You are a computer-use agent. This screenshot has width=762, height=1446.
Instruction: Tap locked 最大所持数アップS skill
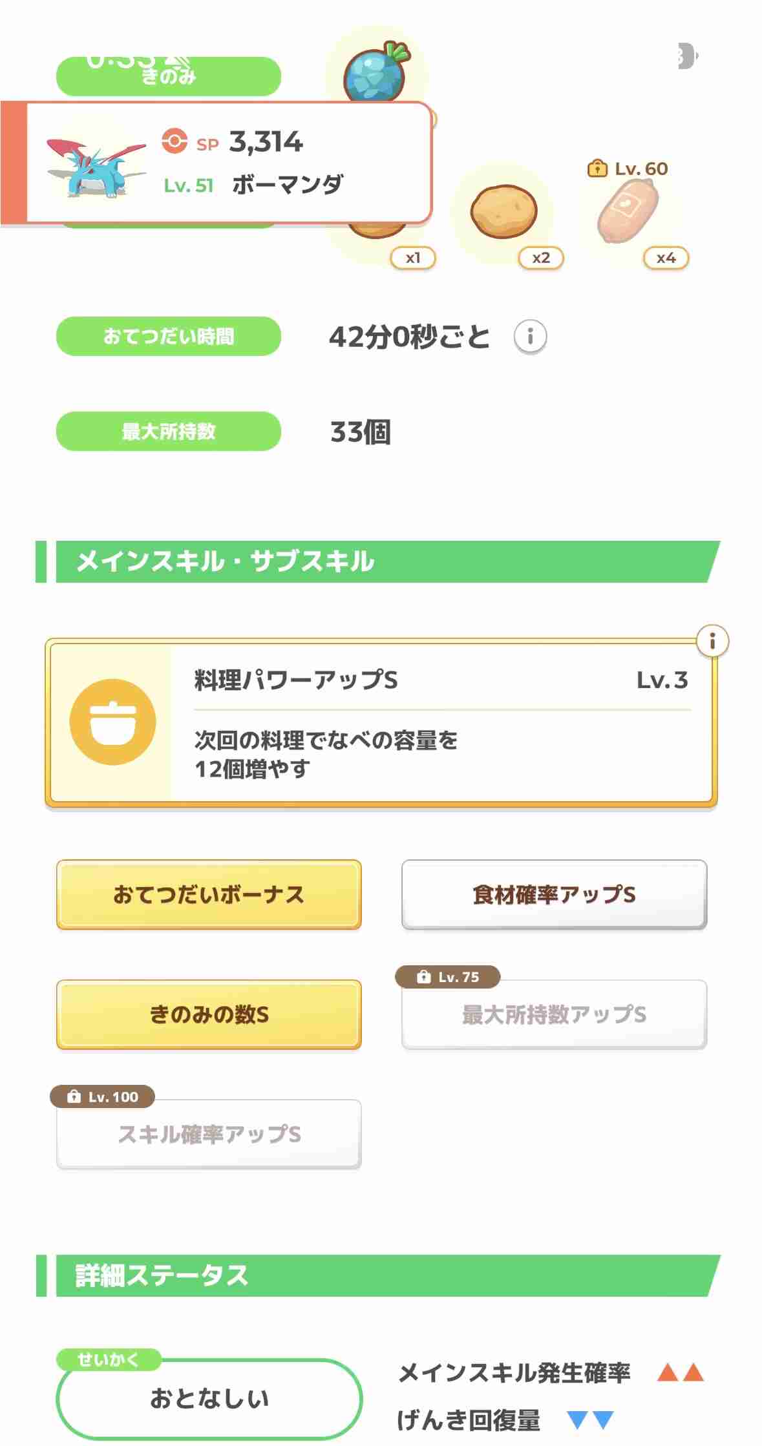(x=554, y=1014)
